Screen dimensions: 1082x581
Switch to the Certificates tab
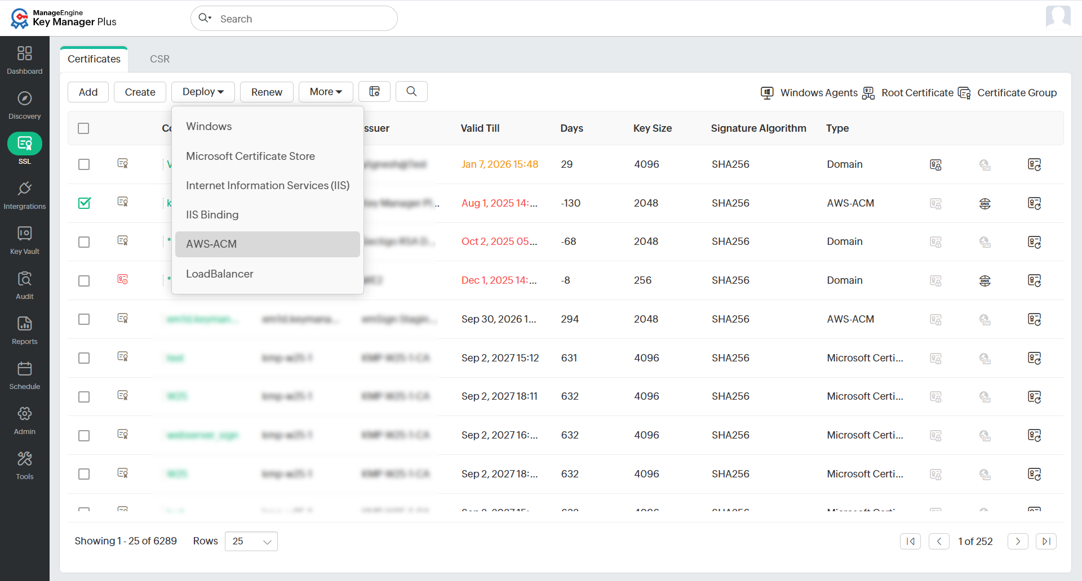pos(94,59)
